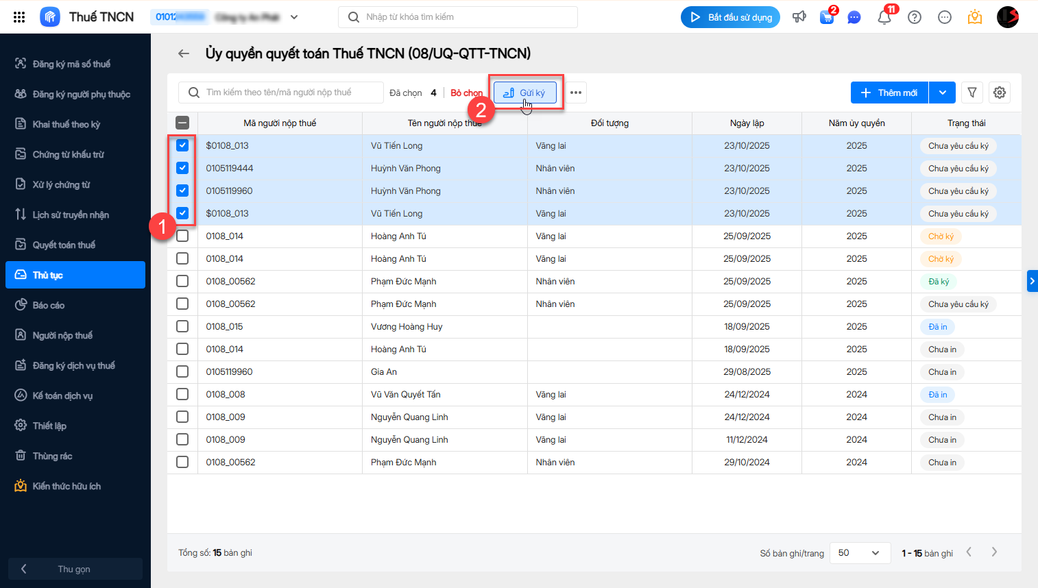Go back using the arrow beside page title
1038x588 pixels.
coord(184,53)
